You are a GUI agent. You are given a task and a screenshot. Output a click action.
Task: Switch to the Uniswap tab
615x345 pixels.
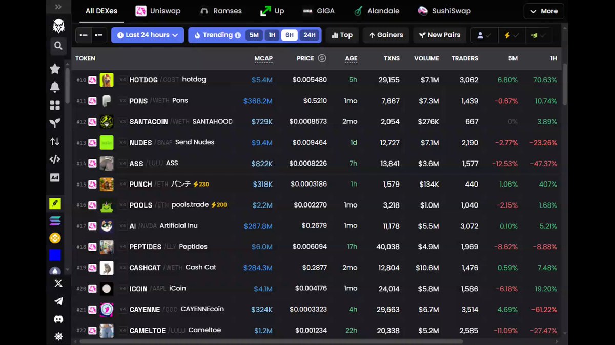(x=158, y=11)
